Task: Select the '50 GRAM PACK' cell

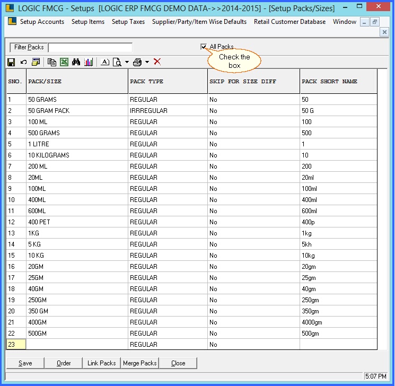Action: 77,111
